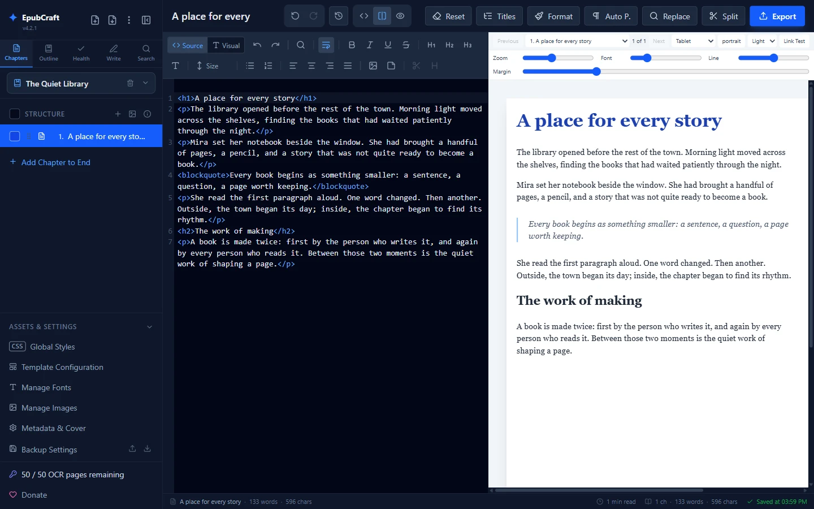Switch to preview-only eye view

[400, 16]
